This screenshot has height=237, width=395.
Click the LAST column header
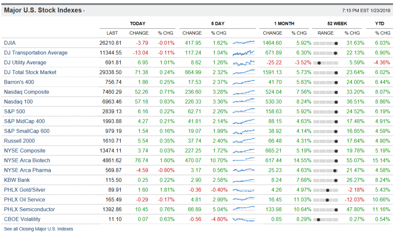click(x=112, y=33)
